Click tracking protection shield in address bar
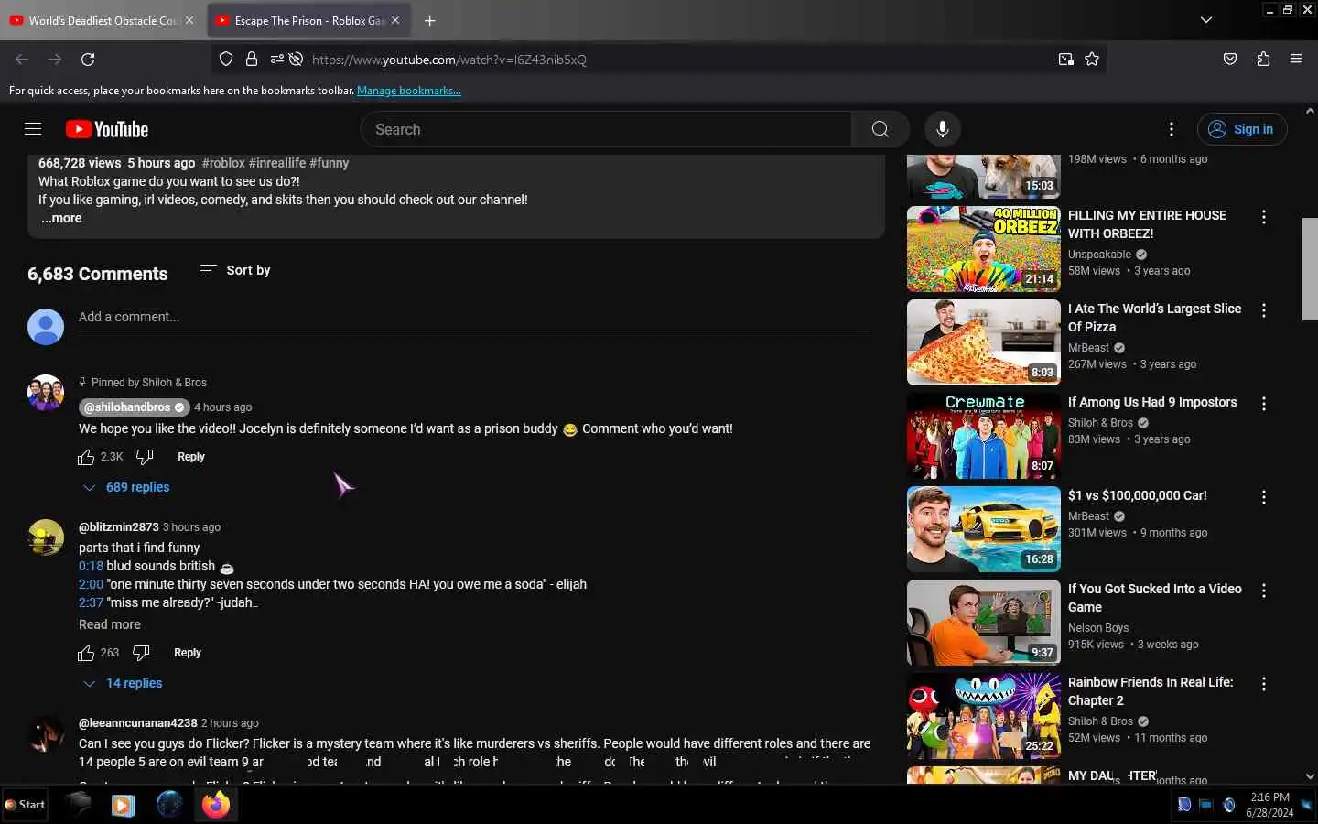The width and height of the screenshot is (1318, 824). point(226,60)
